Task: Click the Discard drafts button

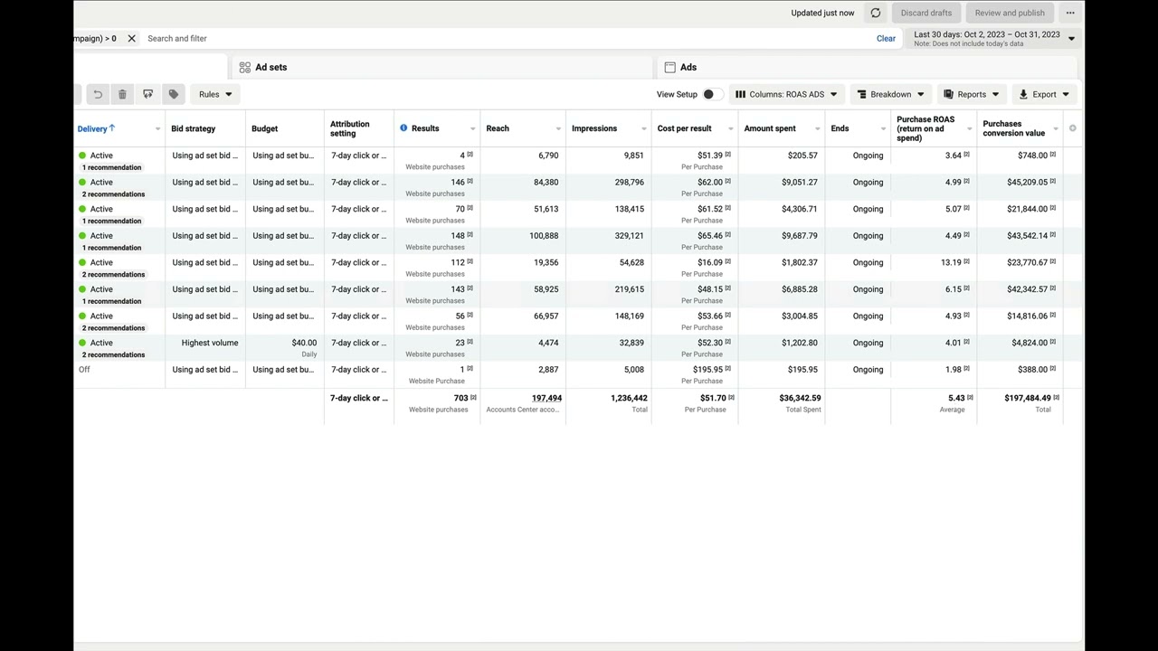Action: pyautogui.click(x=926, y=13)
